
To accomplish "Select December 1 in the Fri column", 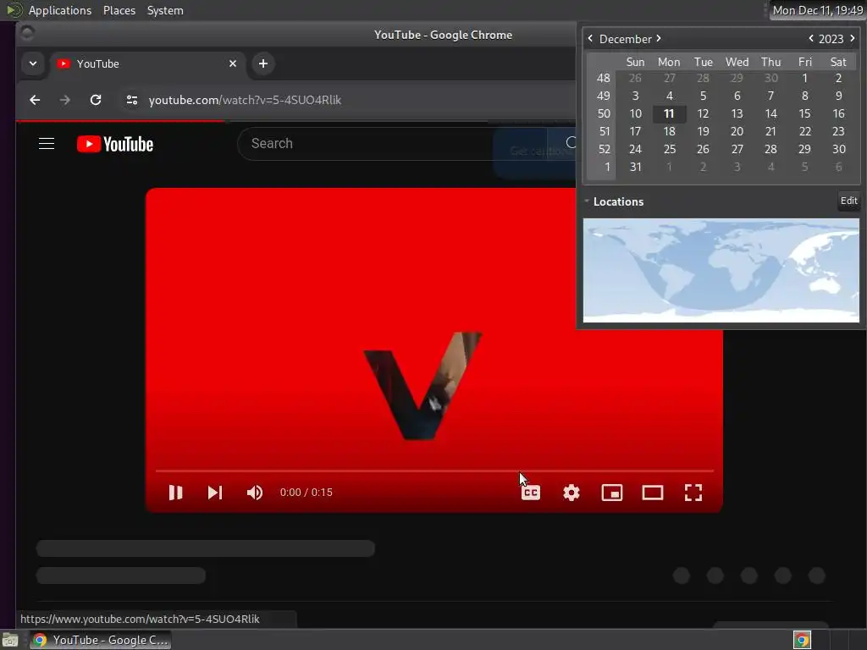I will 804,78.
